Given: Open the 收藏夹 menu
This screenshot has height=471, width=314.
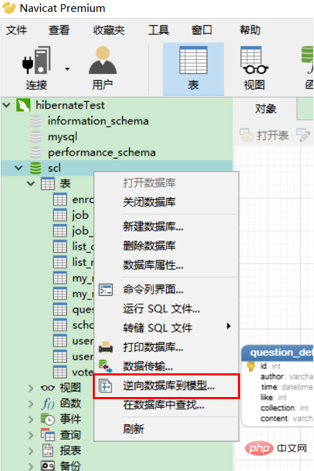Looking at the screenshot, I should pyautogui.click(x=109, y=30).
